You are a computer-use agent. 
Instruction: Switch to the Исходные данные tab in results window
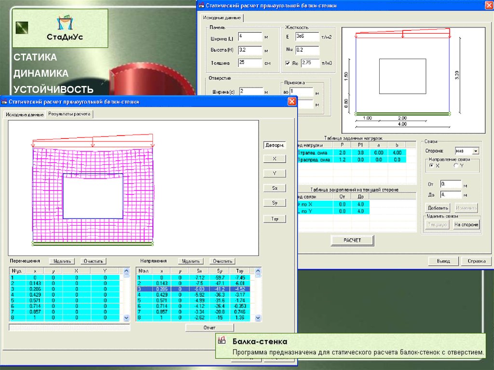point(24,114)
